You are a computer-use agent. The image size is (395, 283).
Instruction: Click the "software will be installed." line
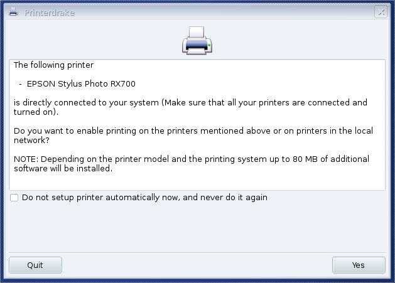pyautogui.click(x=63, y=168)
